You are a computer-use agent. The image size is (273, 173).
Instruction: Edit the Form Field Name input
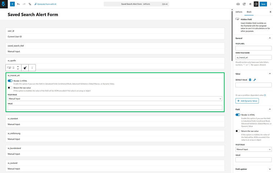(253, 57)
